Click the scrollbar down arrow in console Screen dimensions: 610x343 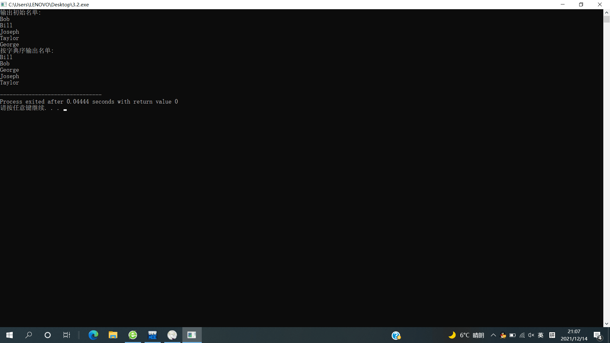(607, 324)
